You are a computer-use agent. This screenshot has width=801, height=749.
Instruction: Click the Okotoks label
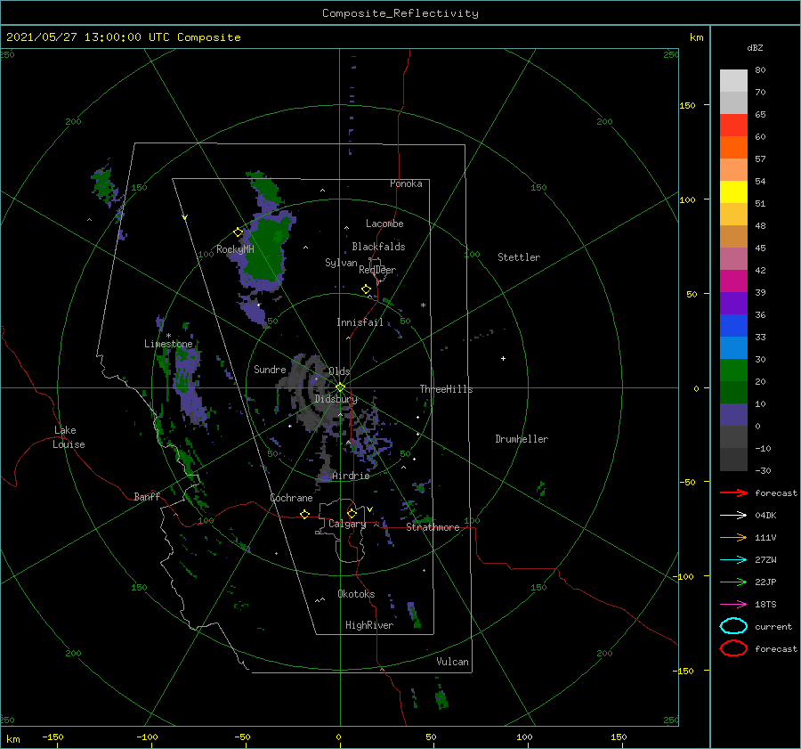[356, 594]
